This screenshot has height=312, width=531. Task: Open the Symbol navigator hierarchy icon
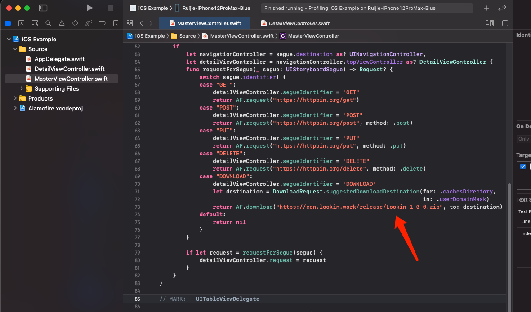[34, 23]
